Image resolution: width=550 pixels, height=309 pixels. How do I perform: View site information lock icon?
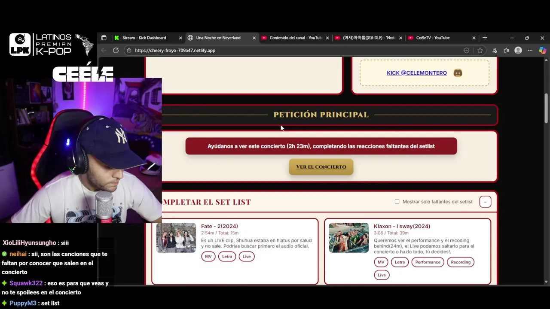point(128,50)
